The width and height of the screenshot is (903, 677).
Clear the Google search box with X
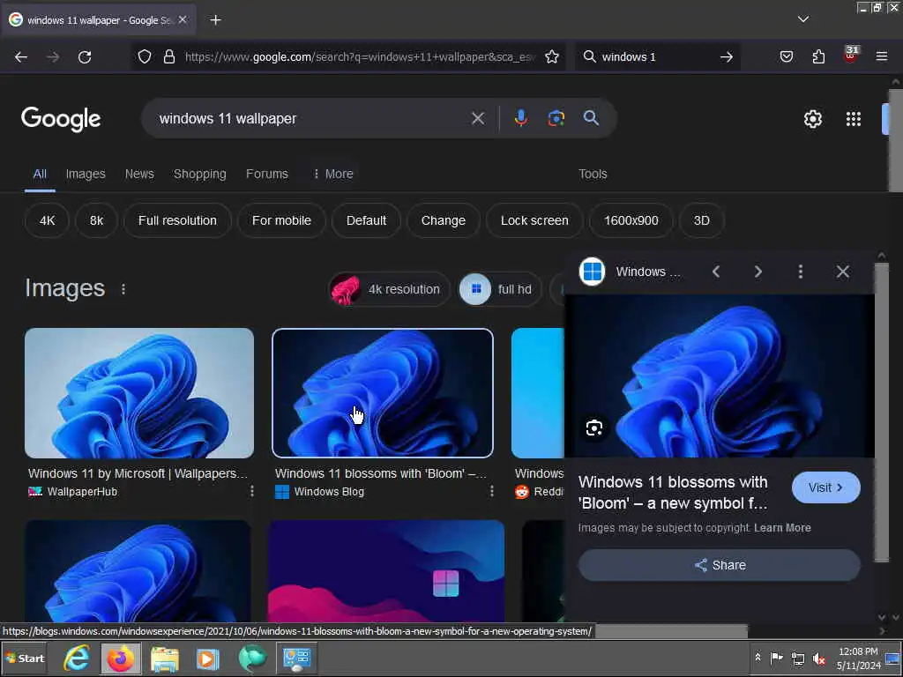[x=478, y=119]
